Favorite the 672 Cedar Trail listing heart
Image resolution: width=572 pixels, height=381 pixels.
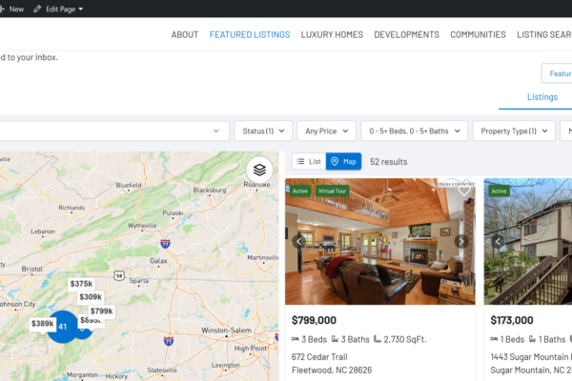click(x=464, y=190)
